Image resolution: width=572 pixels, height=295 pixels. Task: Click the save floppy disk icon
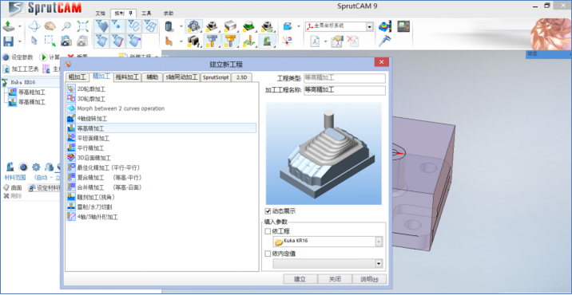click(8, 41)
